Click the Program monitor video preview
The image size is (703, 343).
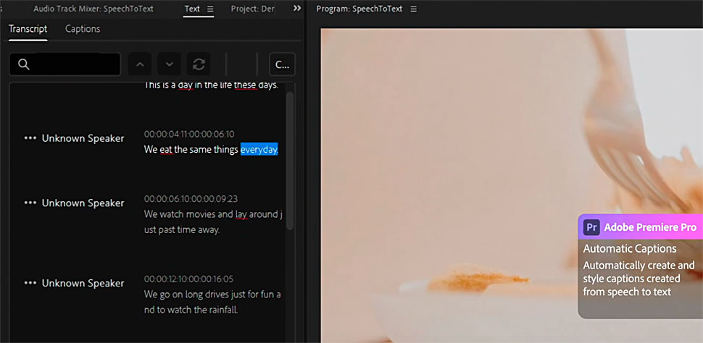click(512, 186)
